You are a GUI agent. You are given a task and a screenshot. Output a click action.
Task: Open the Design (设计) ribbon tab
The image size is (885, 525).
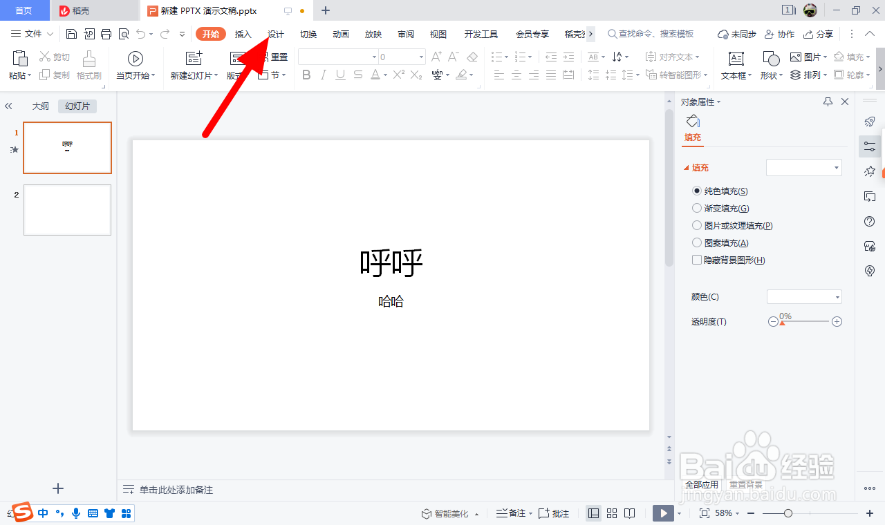click(276, 34)
